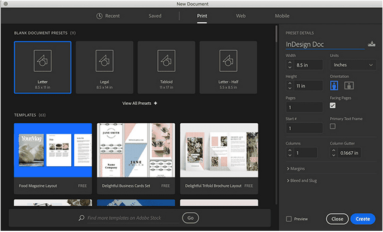Open the Delightful Trifold Brochure Layout template
This screenshot has width=383, height=232.
click(219, 158)
